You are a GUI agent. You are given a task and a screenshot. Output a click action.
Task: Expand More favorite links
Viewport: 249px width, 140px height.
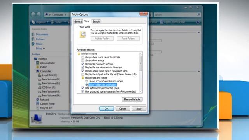40,49
